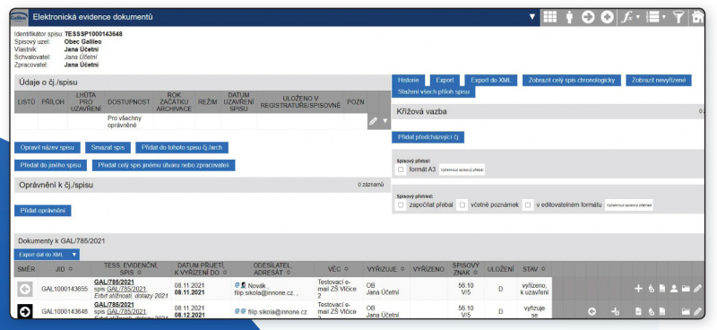Go to home via house icon

point(697,17)
